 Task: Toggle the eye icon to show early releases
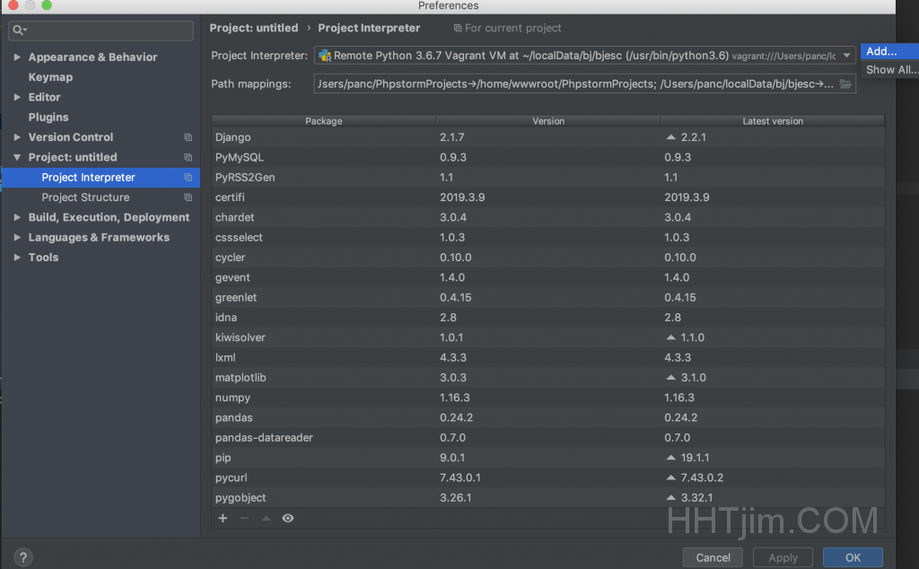pyautogui.click(x=287, y=518)
